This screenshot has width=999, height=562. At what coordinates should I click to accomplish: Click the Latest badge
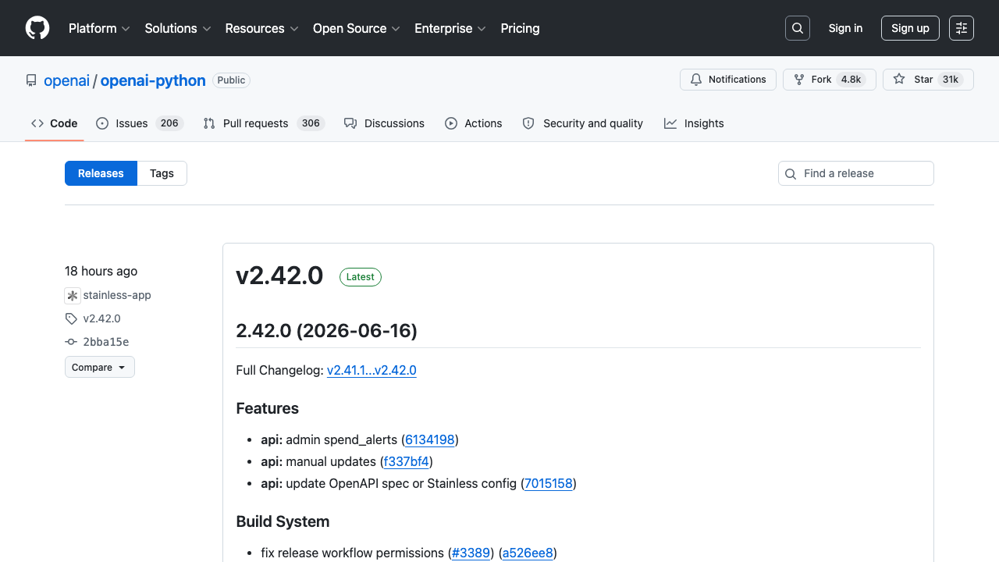click(x=361, y=277)
